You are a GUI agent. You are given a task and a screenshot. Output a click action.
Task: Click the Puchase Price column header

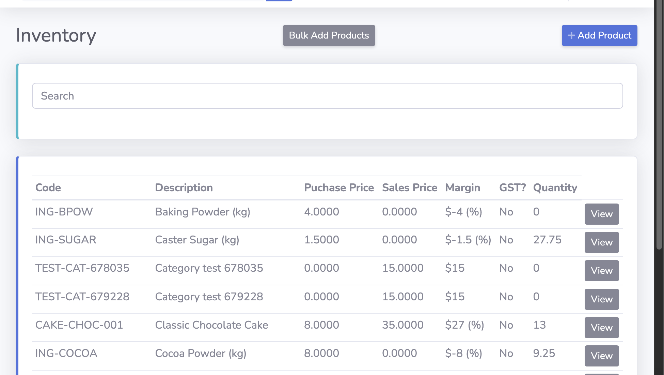[339, 187]
